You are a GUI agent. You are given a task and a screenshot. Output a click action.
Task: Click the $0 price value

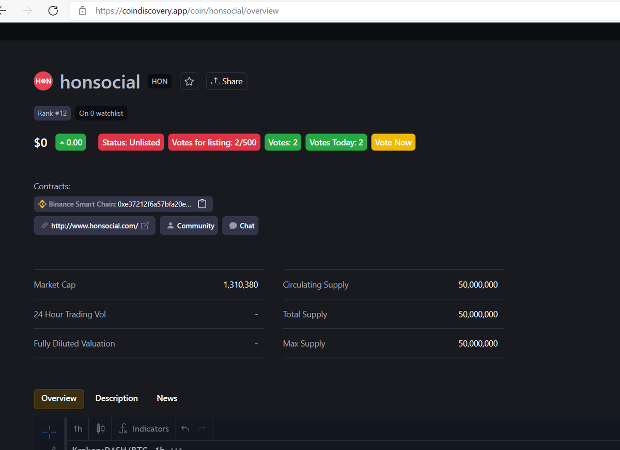coord(41,142)
